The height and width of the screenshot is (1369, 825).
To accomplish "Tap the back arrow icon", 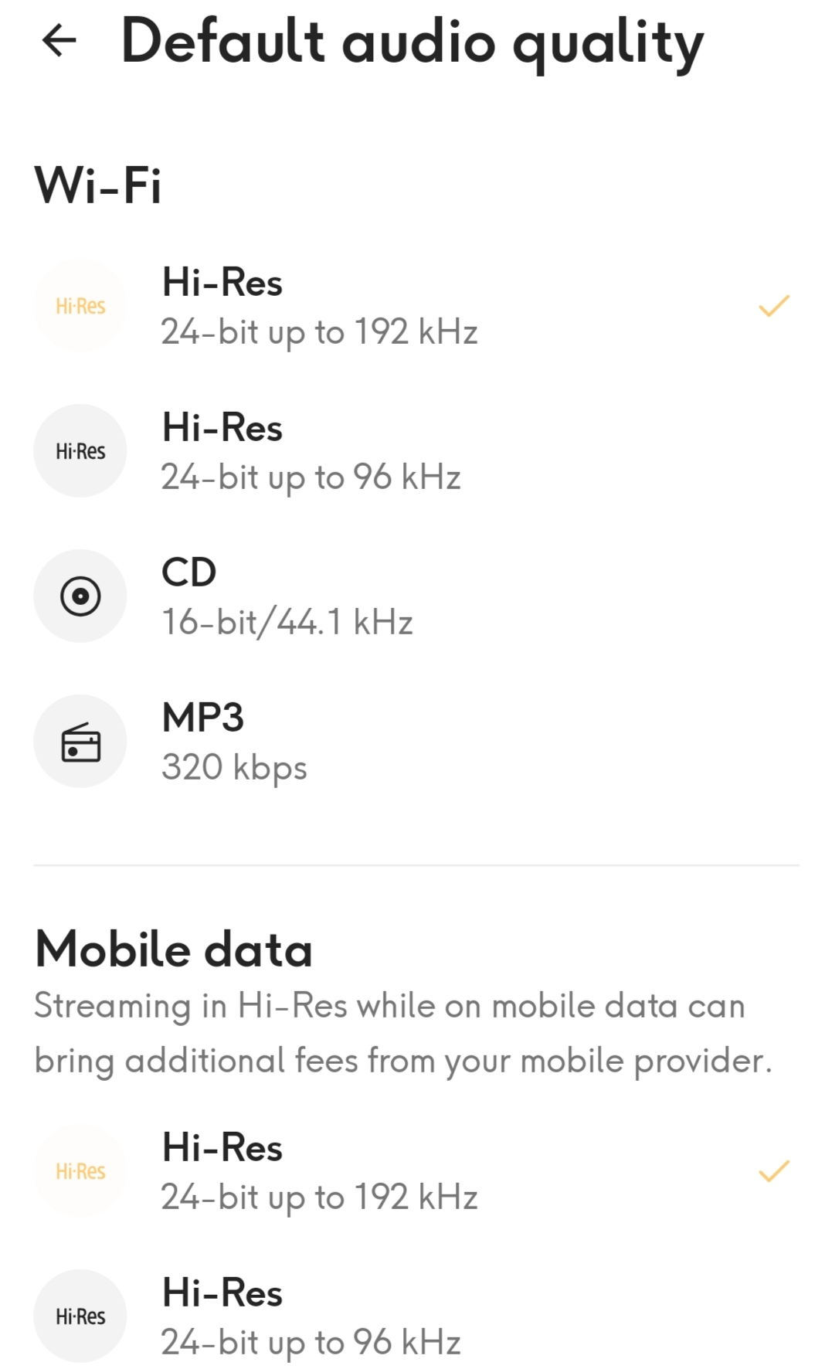I will point(59,41).
